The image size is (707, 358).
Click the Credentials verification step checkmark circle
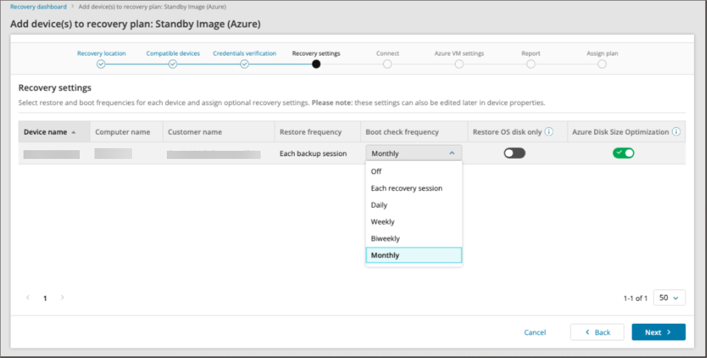coord(245,64)
